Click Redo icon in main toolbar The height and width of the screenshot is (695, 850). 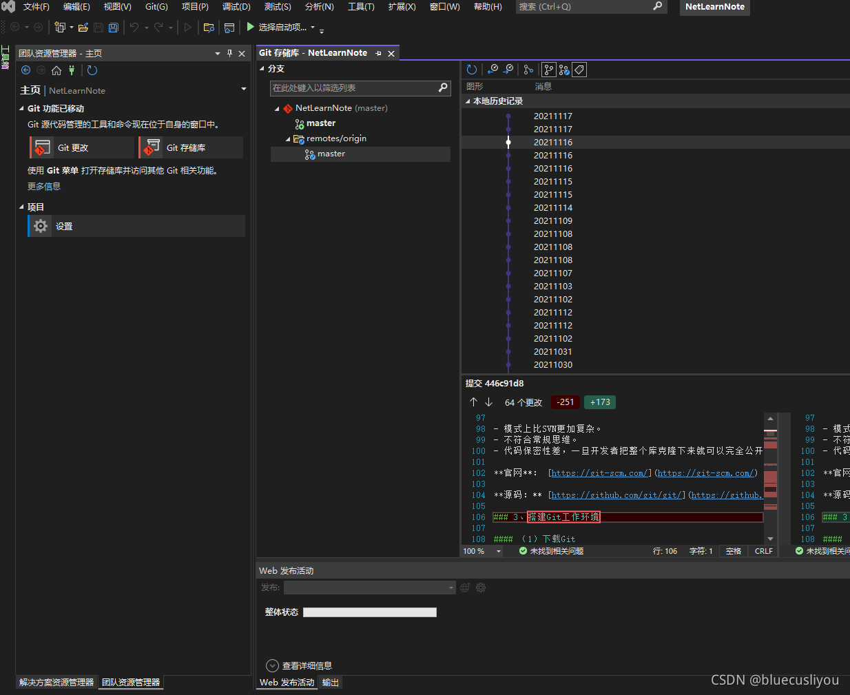158,28
